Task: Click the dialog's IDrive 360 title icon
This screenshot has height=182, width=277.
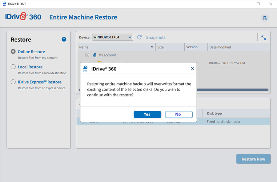Action: [x=85, y=69]
